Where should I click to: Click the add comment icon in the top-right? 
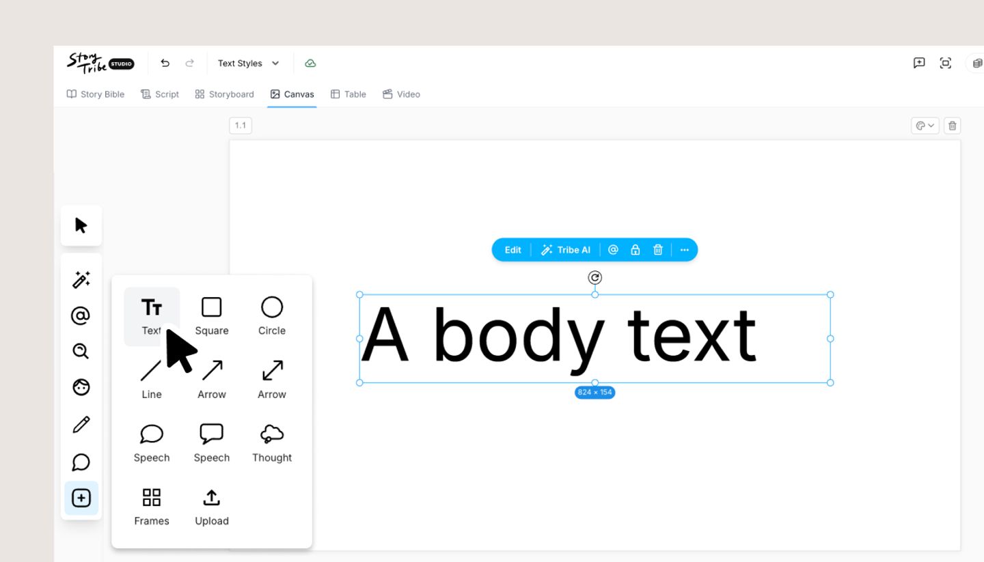[919, 63]
